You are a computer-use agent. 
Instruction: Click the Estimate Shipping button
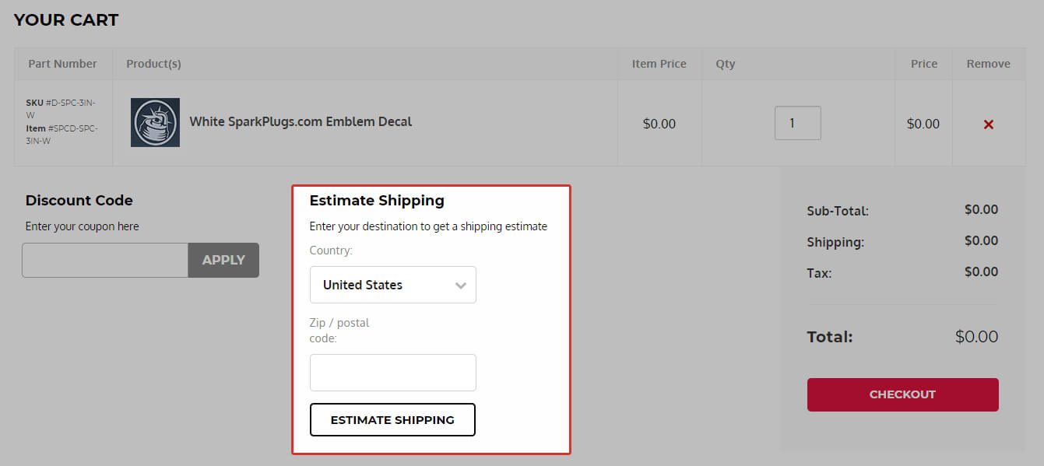coord(392,420)
